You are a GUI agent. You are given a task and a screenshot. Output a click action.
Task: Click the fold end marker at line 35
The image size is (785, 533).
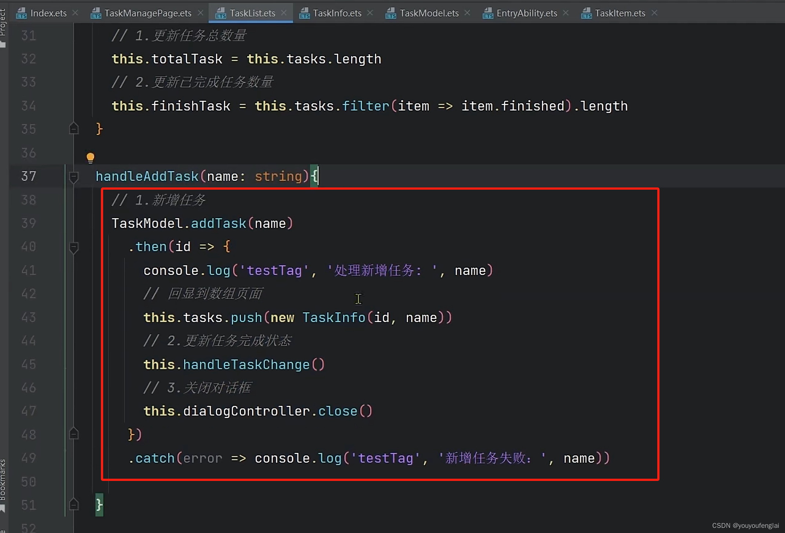[x=74, y=128]
